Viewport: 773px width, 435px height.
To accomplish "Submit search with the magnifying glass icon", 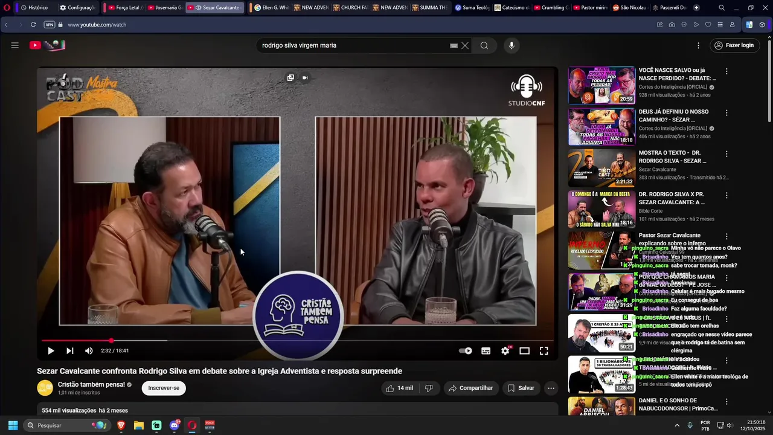I will (484, 45).
